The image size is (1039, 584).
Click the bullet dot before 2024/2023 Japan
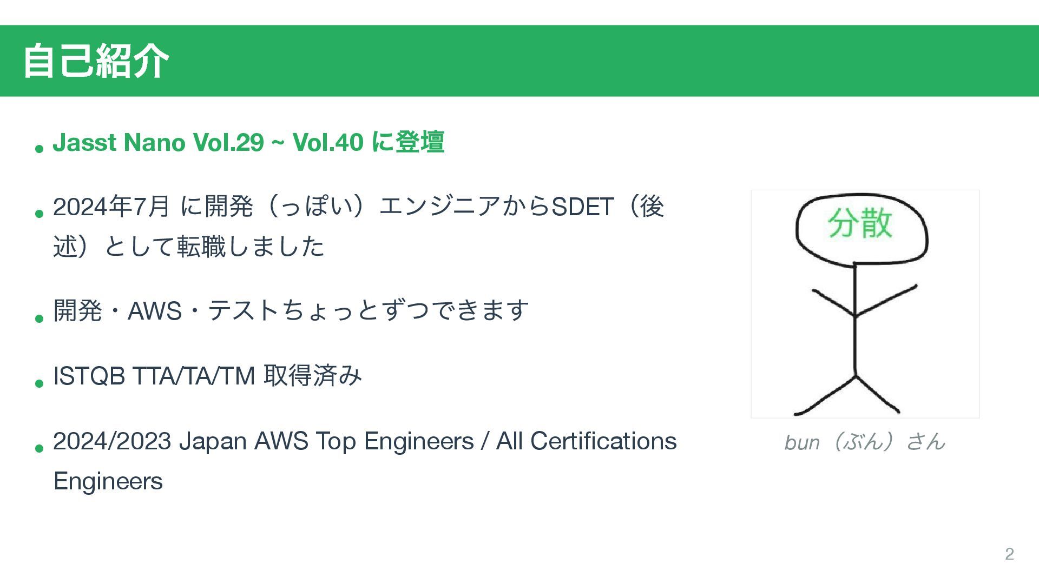pos(38,448)
